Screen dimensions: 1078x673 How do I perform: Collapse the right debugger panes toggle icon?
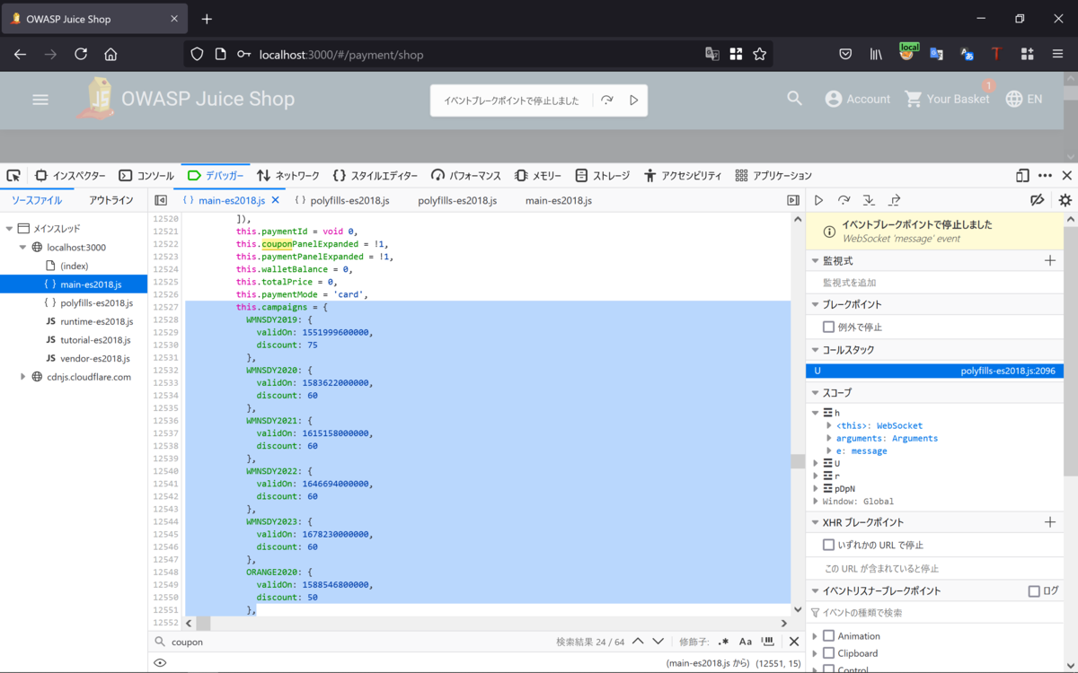point(793,200)
